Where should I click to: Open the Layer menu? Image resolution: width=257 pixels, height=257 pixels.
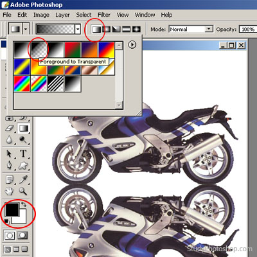click(x=62, y=15)
